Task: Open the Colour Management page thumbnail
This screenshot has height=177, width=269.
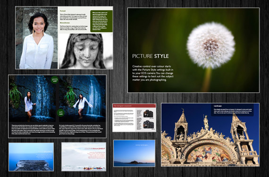Action: coord(84,157)
